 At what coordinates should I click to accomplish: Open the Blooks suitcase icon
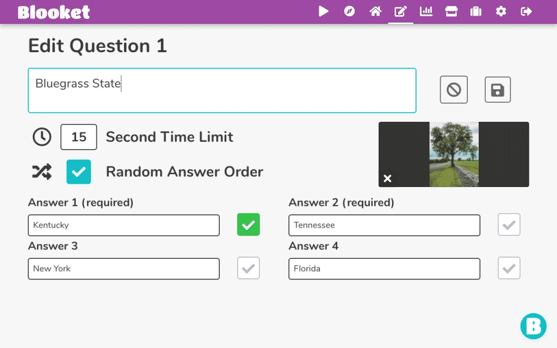(476, 11)
